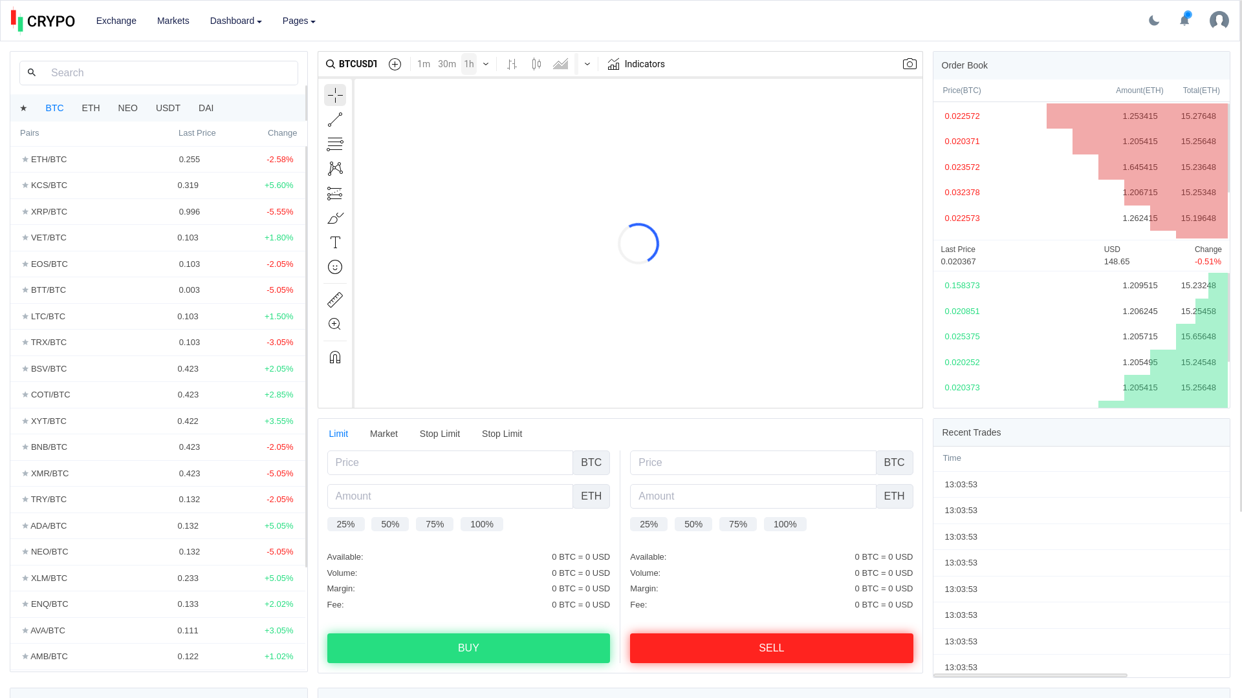Viewport: 1242px width, 698px height.
Task: Select the zoom in tool
Action: [335, 324]
